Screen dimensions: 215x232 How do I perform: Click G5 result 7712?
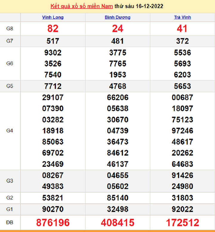[53, 86]
